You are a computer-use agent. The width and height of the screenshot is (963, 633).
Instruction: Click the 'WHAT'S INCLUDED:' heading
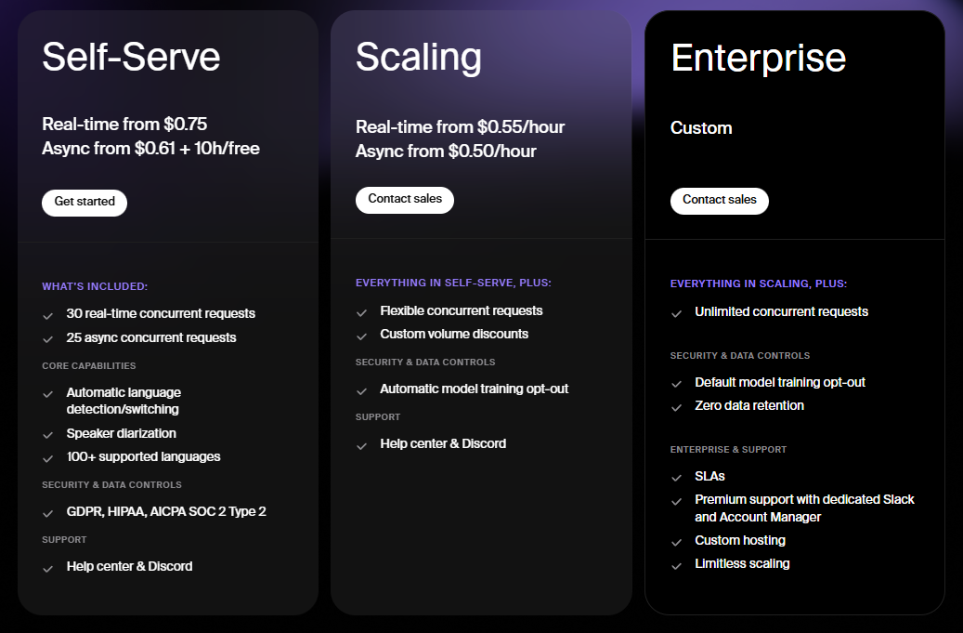[95, 286]
